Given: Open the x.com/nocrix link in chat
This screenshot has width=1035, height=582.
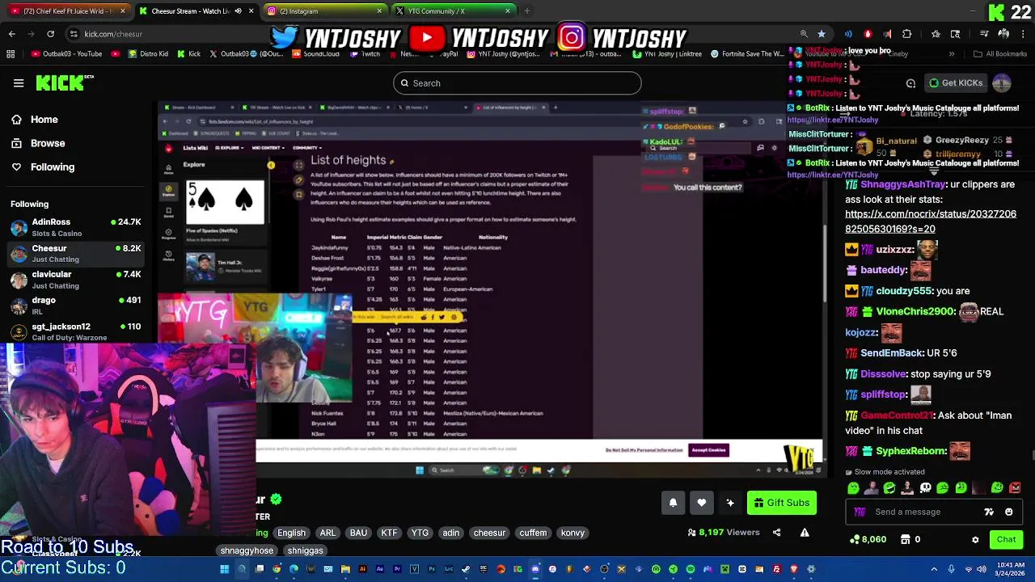Looking at the screenshot, I should coord(931,221).
